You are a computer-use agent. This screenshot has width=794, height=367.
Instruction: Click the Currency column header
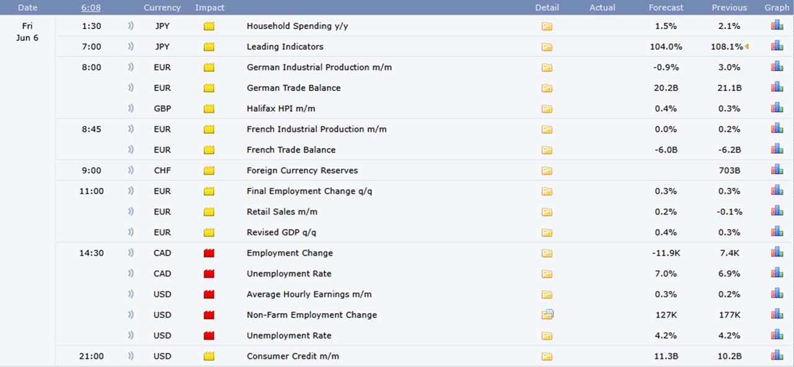click(162, 7)
